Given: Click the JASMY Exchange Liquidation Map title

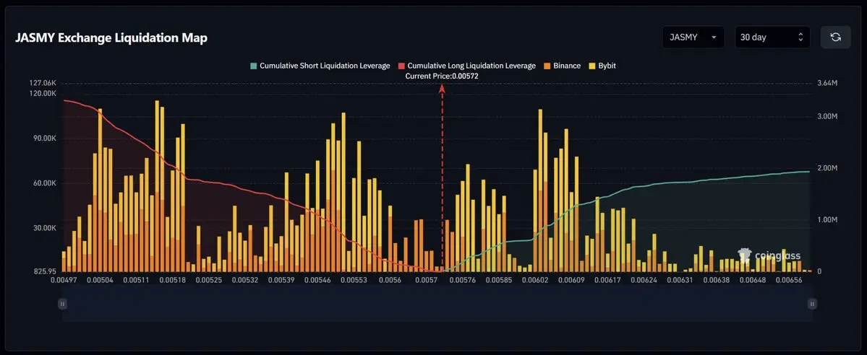Looking at the screenshot, I should [111, 38].
